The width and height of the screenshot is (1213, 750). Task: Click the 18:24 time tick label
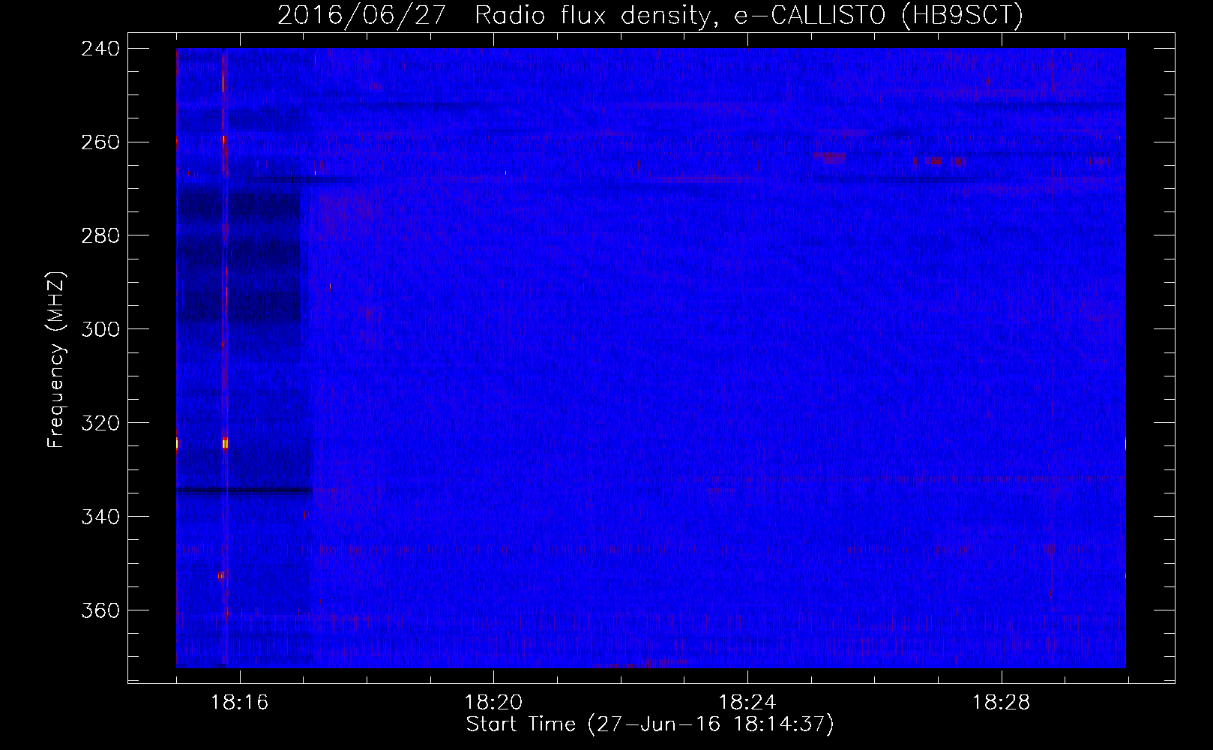click(x=747, y=703)
